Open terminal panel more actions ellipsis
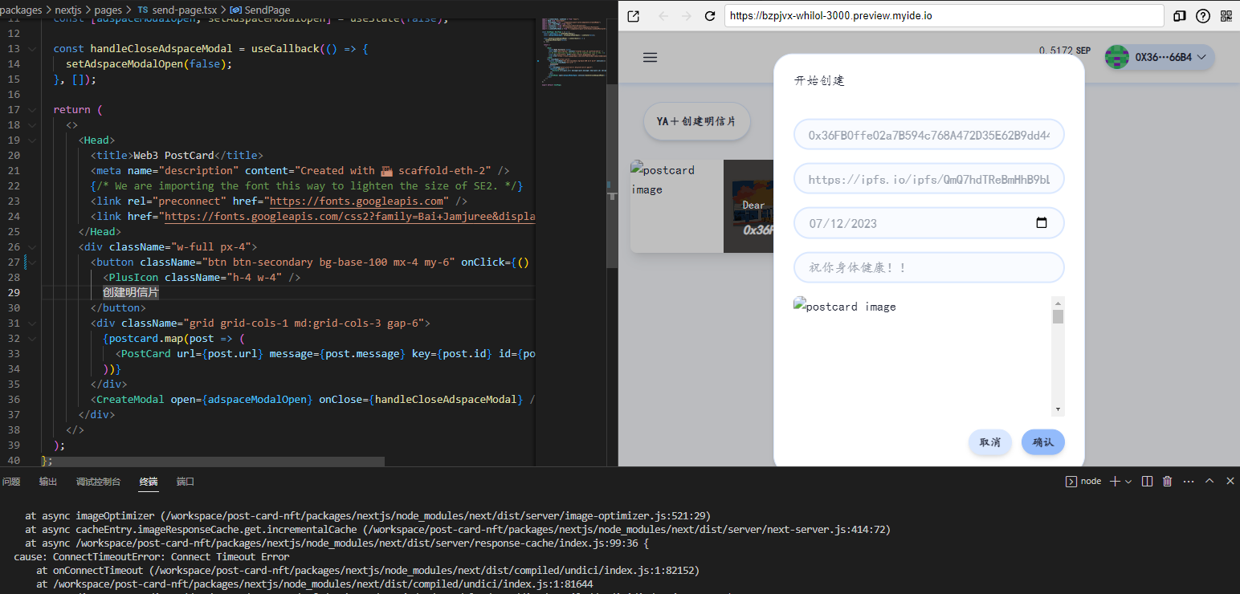The height and width of the screenshot is (594, 1240). (x=1188, y=481)
